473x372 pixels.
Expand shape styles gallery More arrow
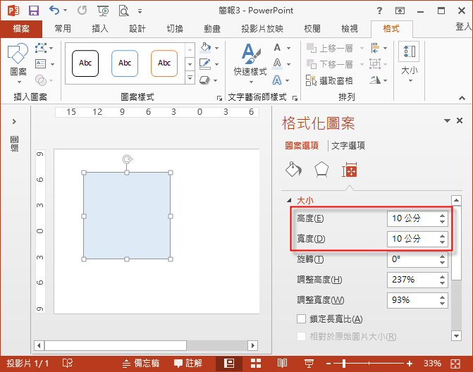[190, 78]
